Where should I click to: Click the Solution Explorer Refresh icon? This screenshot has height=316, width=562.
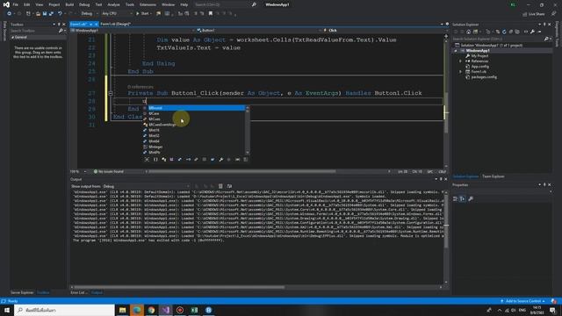click(x=504, y=32)
